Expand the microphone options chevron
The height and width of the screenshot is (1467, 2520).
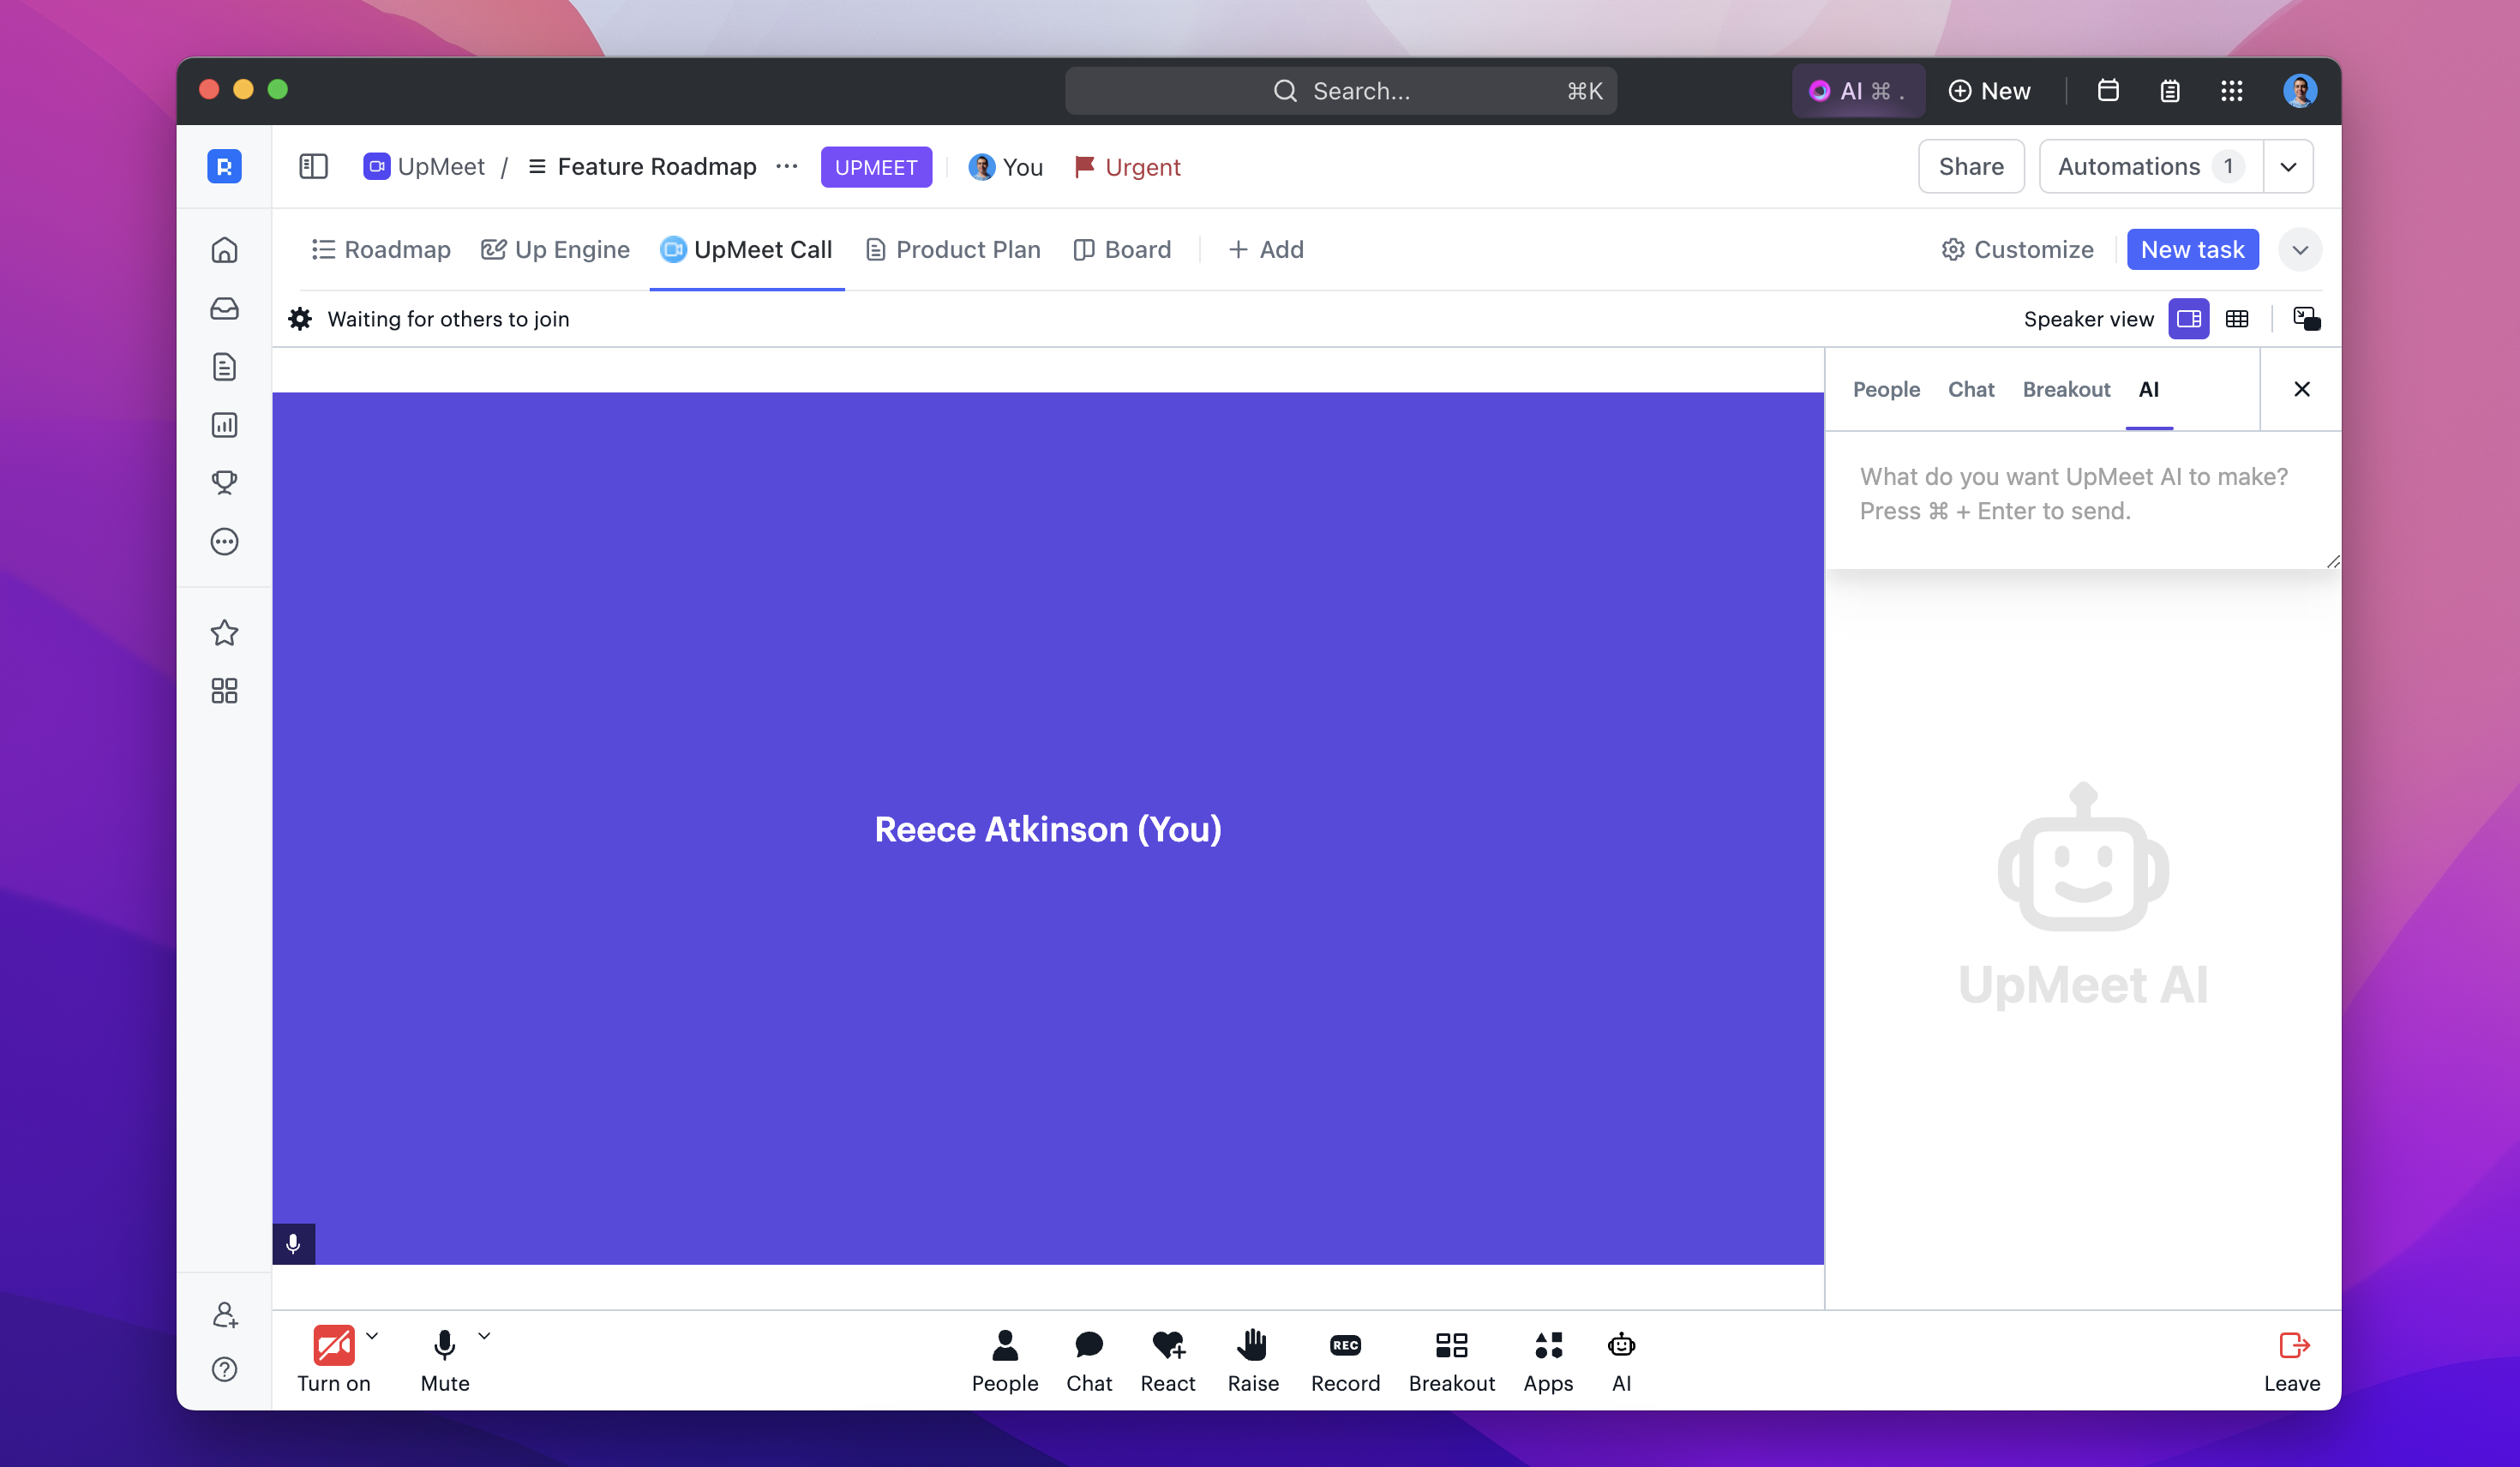tap(484, 1335)
